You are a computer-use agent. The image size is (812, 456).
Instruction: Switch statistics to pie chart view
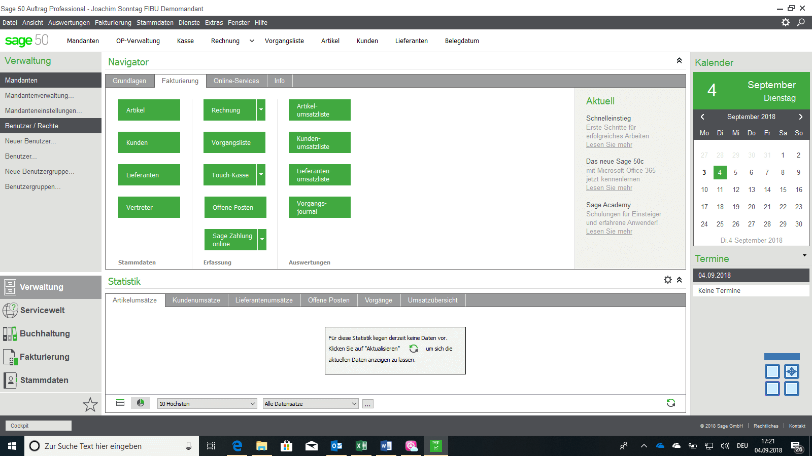coord(141,403)
